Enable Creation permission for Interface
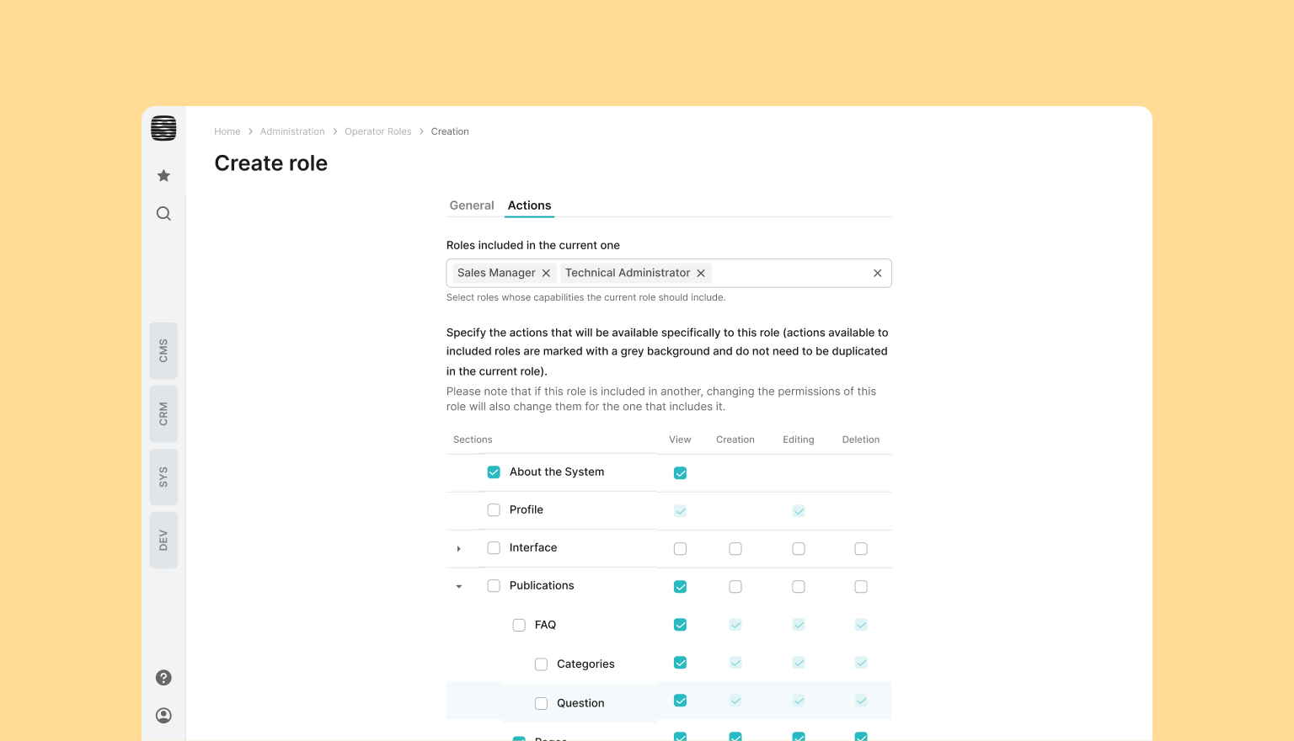Image resolution: width=1294 pixels, height=741 pixels. [735, 549]
